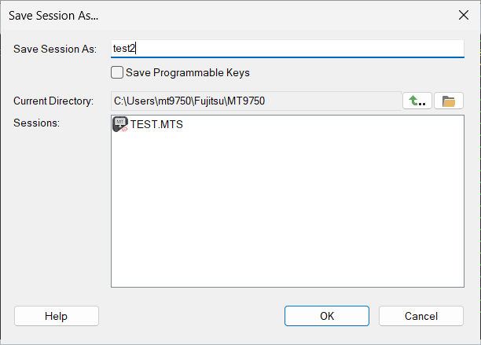Click the Save Session As: field label
This screenshot has height=345, width=481.
[x=55, y=49]
